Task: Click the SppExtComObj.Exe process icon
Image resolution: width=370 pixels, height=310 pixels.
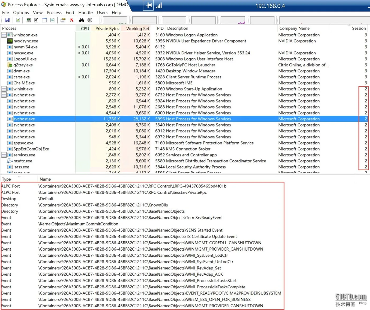Action: [x=10, y=149]
